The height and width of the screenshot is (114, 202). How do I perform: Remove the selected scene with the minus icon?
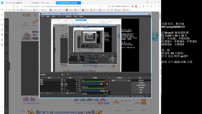click(x=44, y=93)
